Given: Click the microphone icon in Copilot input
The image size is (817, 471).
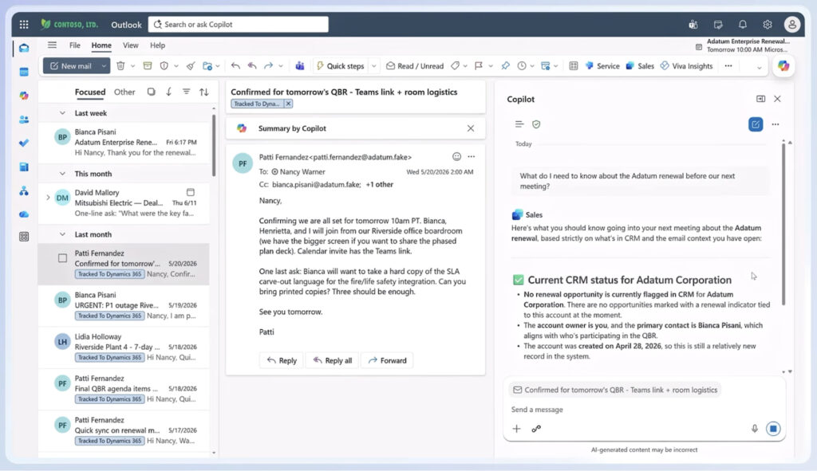Looking at the screenshot, I should point(754,429).
